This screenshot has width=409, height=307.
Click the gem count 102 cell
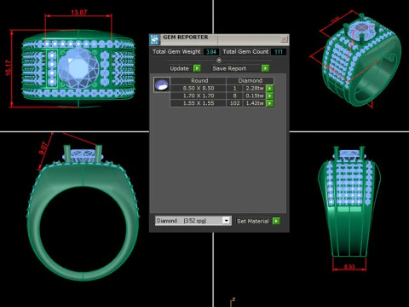tap(234, 103)
